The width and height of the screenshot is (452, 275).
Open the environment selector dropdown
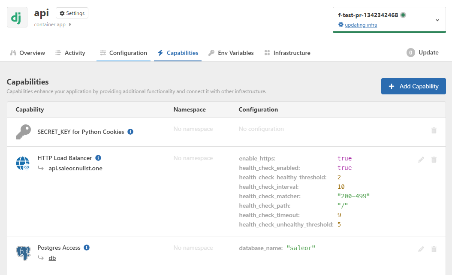point(437,19)
